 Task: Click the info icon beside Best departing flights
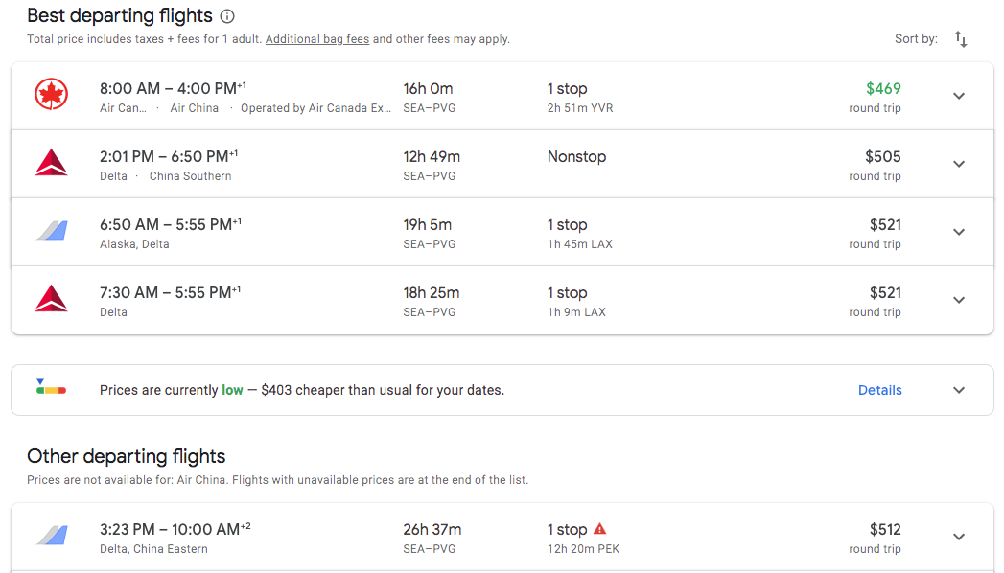pos(227,16)
